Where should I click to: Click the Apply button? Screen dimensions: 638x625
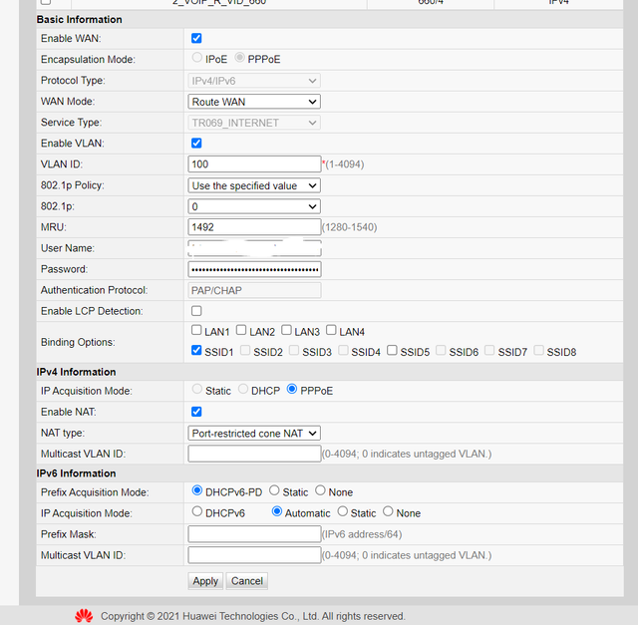[x=205, y=581]
